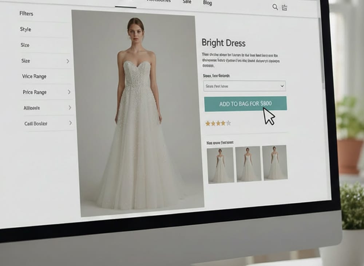
Task: Open the shopping bag icon
Action: click(284, 7)
